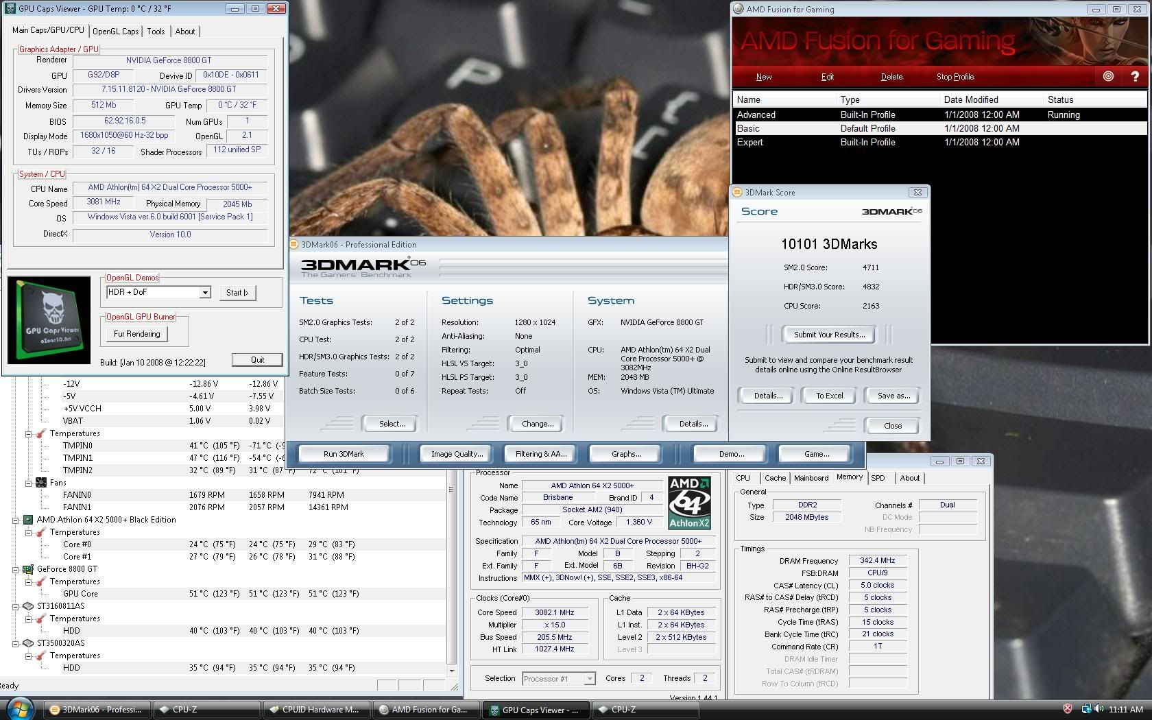This screenshot has width=1152, height=720.
Task: Open AMD Fusion help question mark
Action: [x=1135, y=76]
